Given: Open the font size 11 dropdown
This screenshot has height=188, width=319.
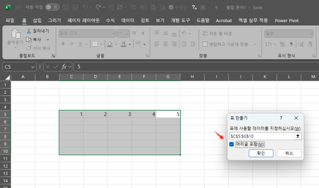Looking at the screenshot, I should [128, 34].
